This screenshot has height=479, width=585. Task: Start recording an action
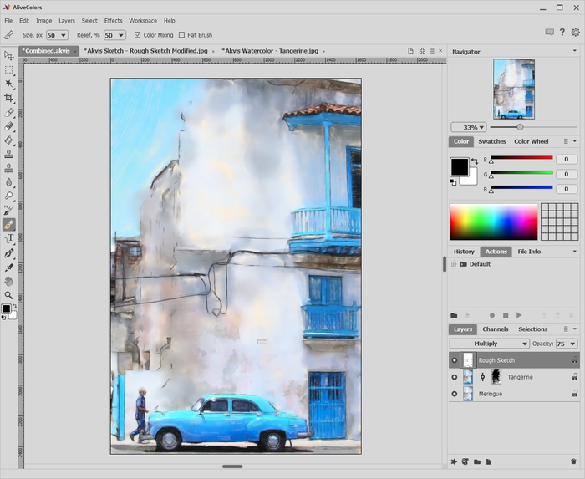(x=492, y=315)
